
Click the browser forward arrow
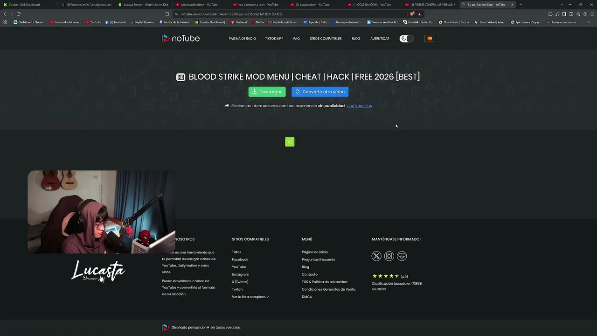(11, 14)
